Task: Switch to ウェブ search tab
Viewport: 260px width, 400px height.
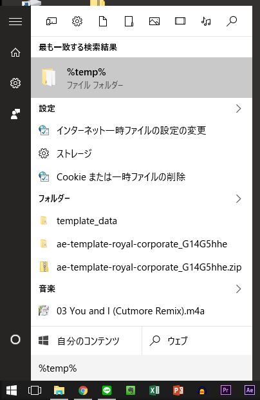Action: pyautogui.click(x=197, y=341)
